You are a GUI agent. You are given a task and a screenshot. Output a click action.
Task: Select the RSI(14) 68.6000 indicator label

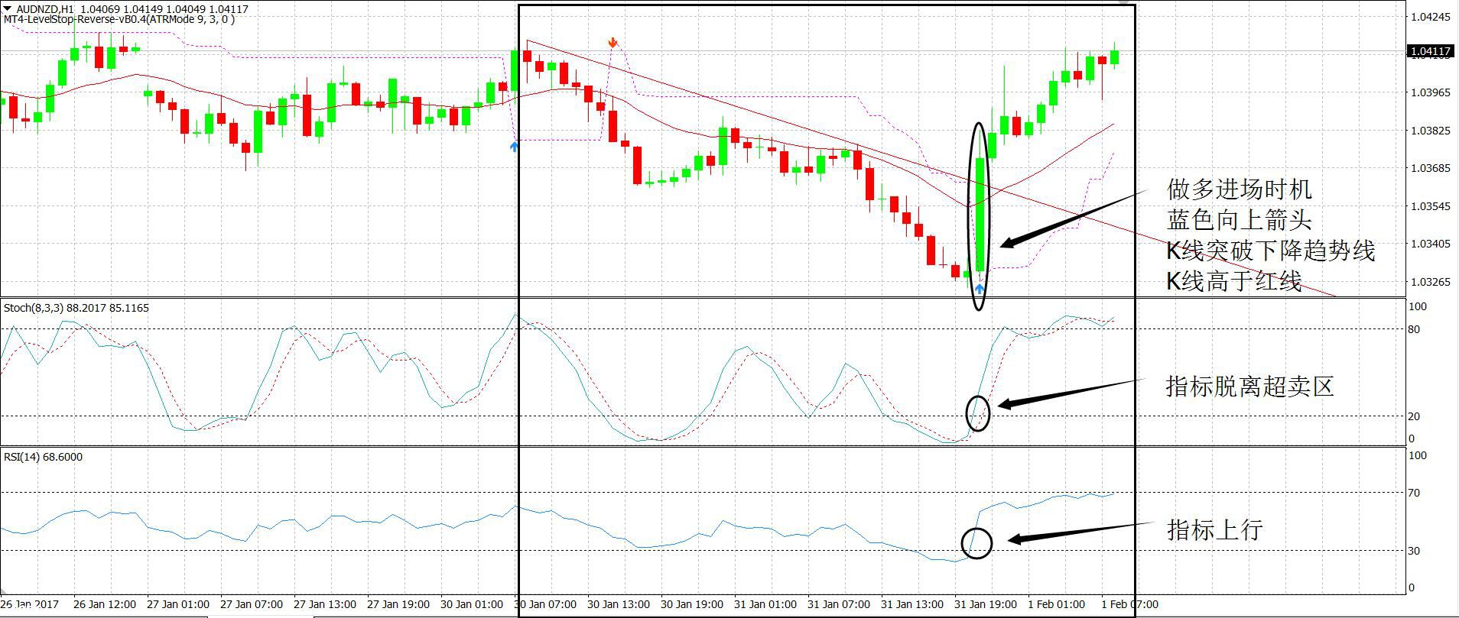44,457
